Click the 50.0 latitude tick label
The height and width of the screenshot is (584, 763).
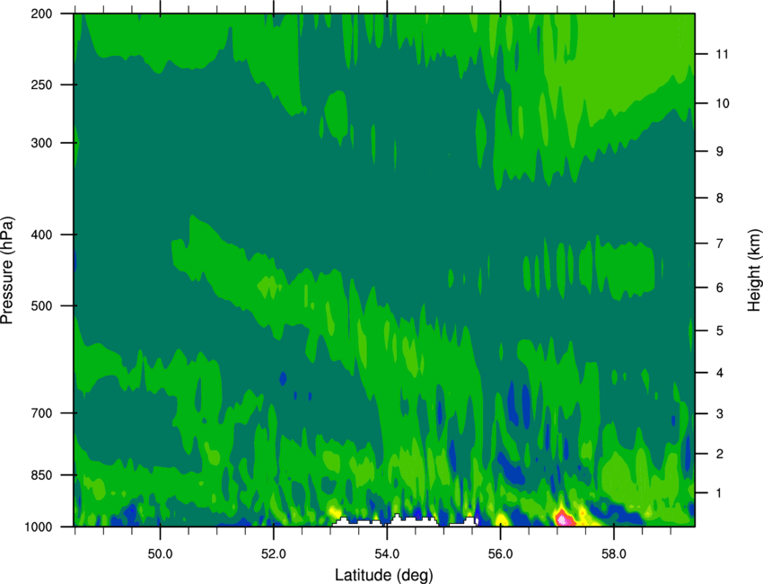pos(160,554)
